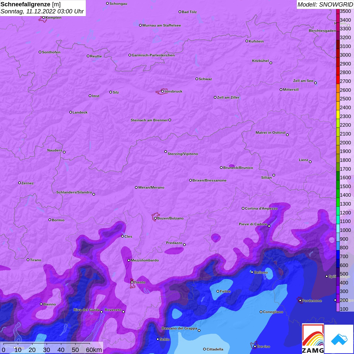Click the 'Lienz' city label

[303, 160]
